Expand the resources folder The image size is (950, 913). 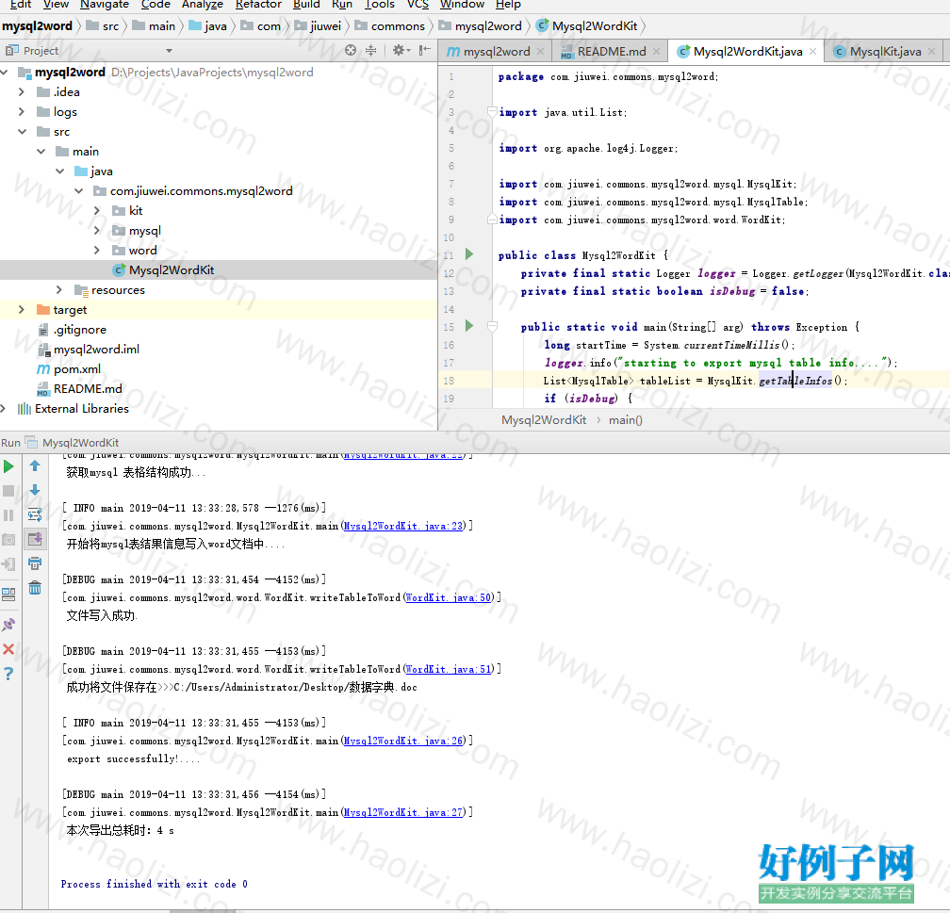[59, 289]
